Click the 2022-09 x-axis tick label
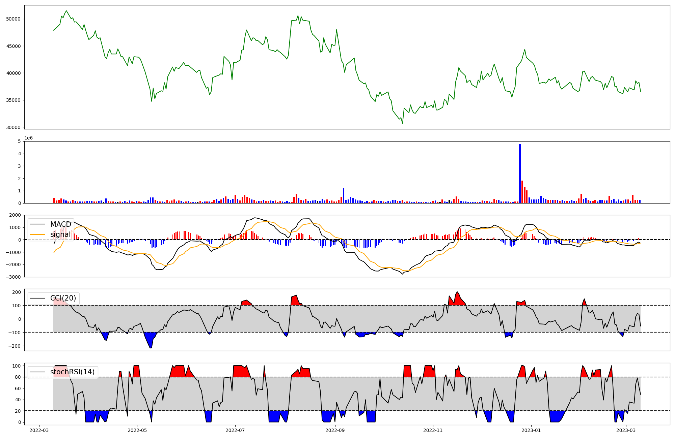Image resolution: width=675 pixels, height=438 pixels. pos(335,430)
